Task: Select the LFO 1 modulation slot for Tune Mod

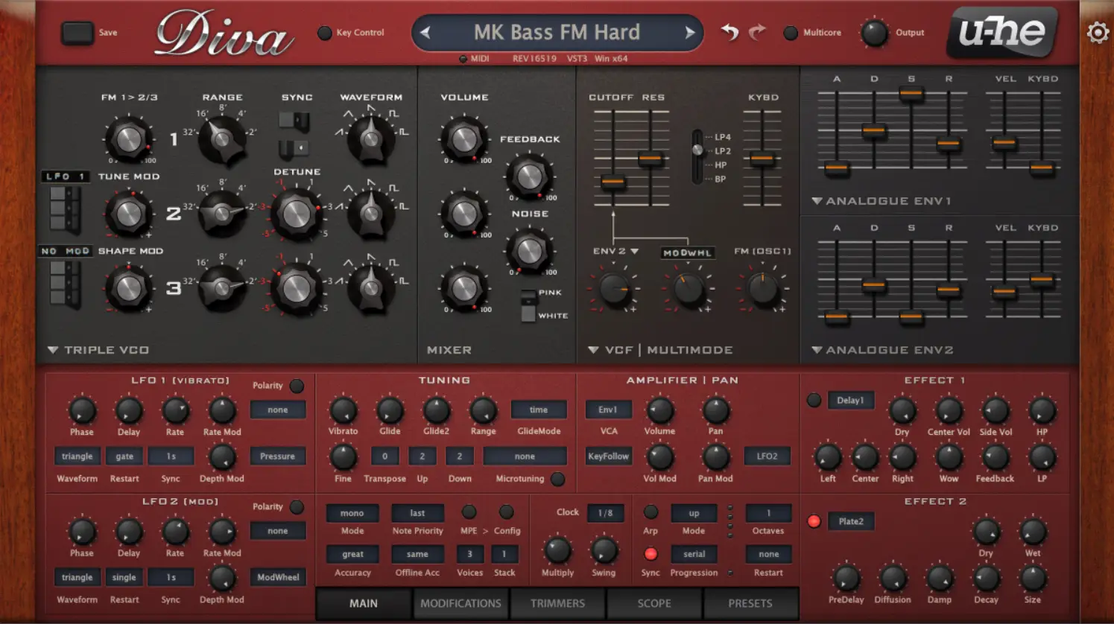Action: coord(65,176)
